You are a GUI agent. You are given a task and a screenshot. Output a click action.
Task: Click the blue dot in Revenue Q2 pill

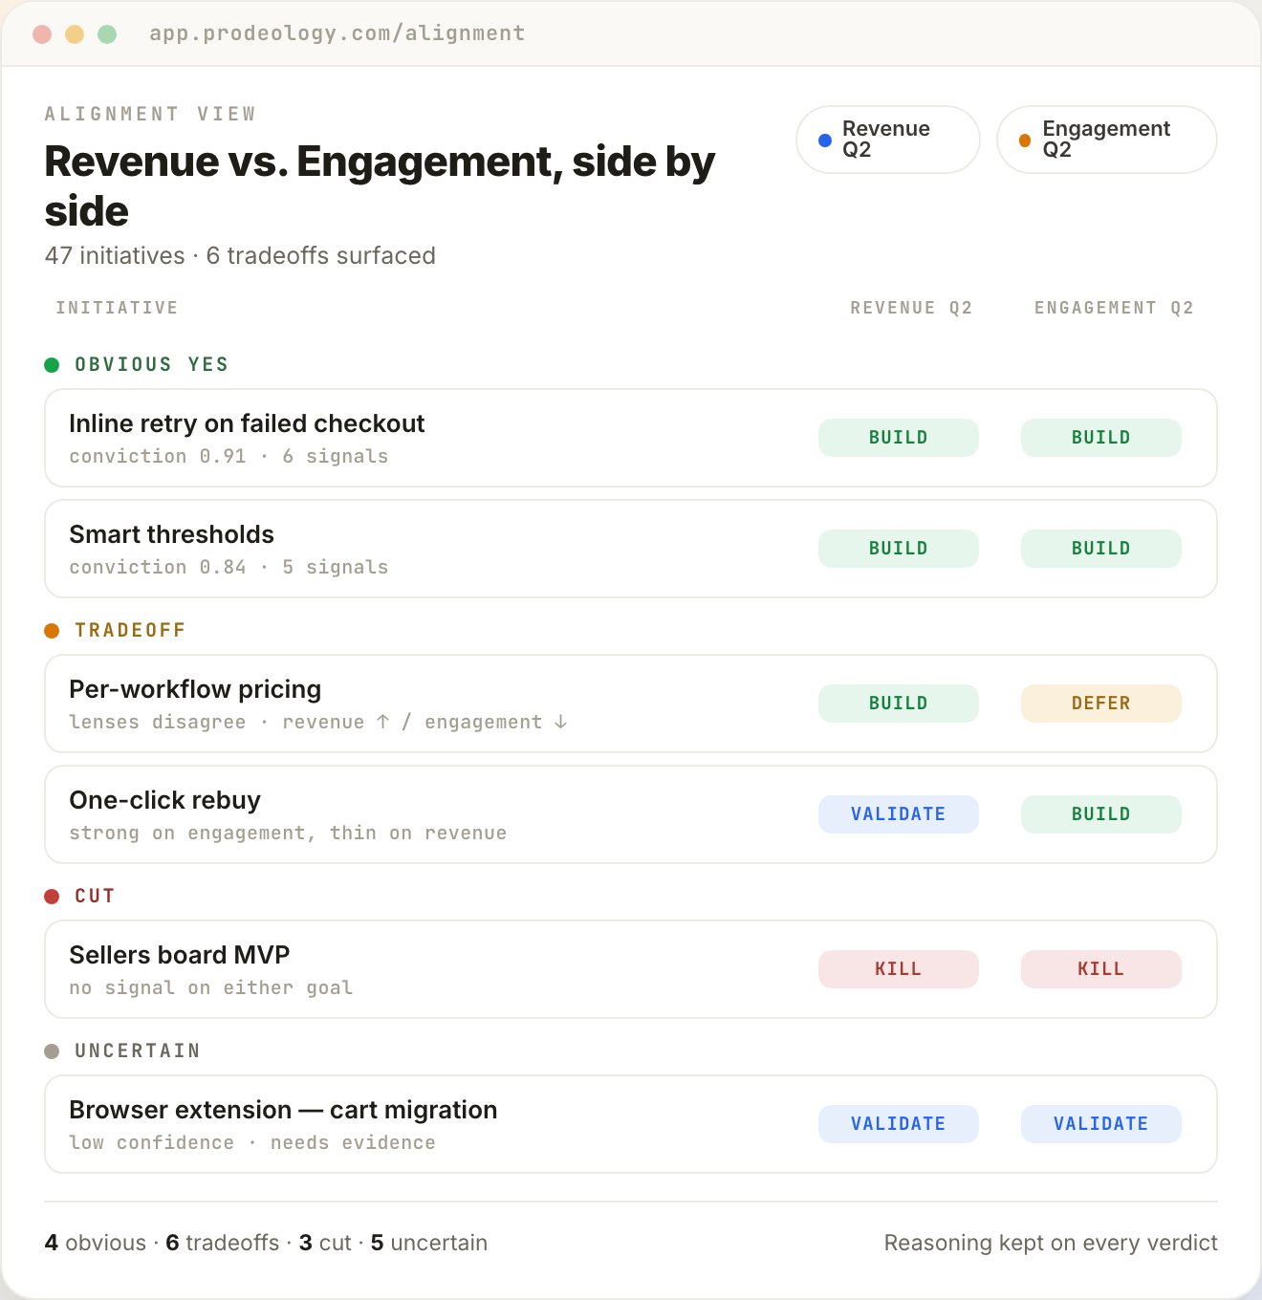coord(825,141)
